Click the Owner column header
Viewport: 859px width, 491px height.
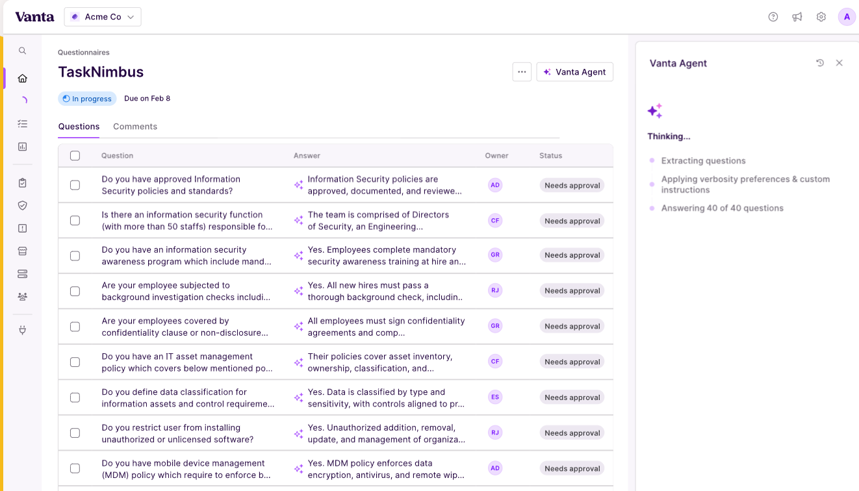click(x=496, y=156)
